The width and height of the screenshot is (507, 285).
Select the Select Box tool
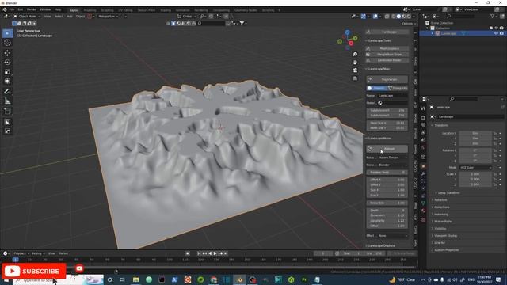tap(7, 33)
